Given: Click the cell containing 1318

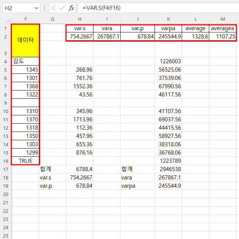Looking at the screenshot, I should [x=26, y=128].
